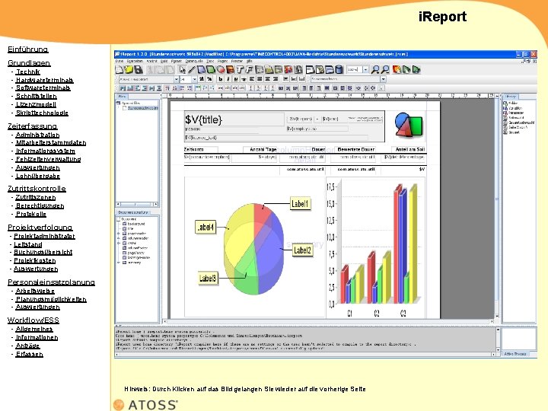
Task: Toggle strikethrough formatting button
Action: click(244, 79)
